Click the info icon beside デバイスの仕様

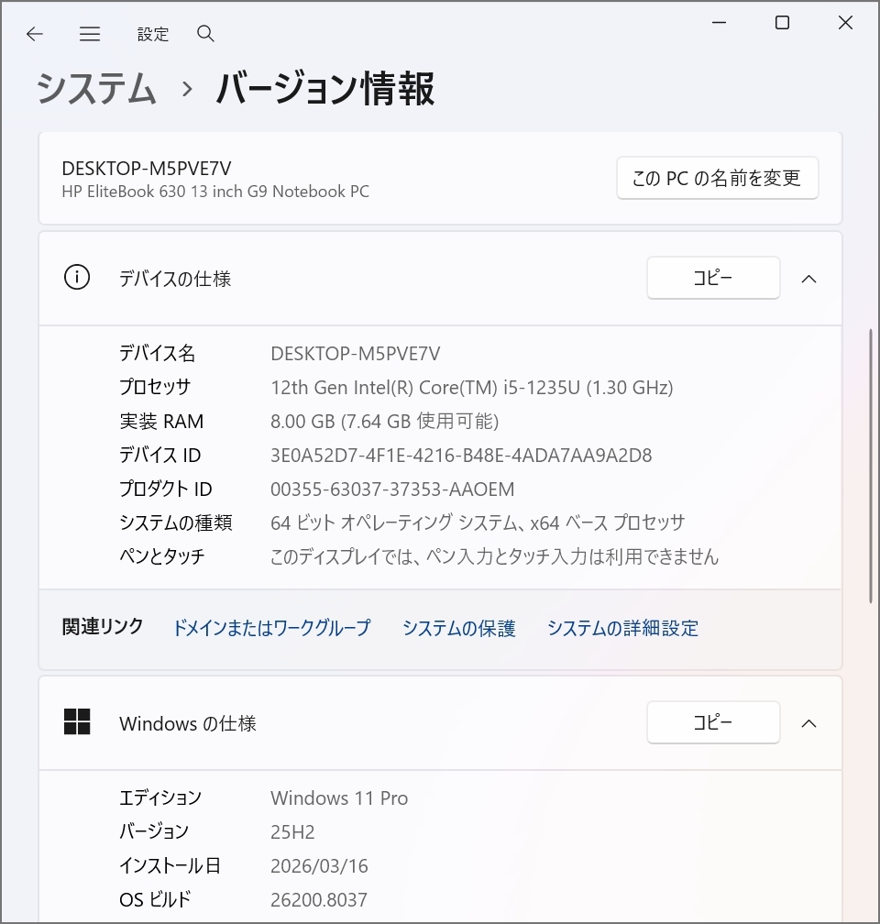tap(77, 277)
